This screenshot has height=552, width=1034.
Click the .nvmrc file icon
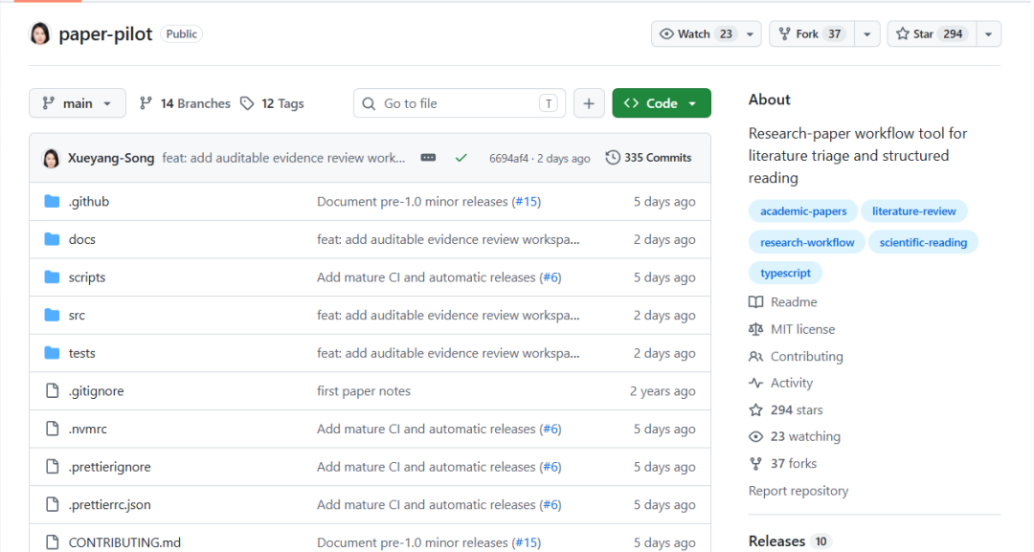tap(52, 429)
